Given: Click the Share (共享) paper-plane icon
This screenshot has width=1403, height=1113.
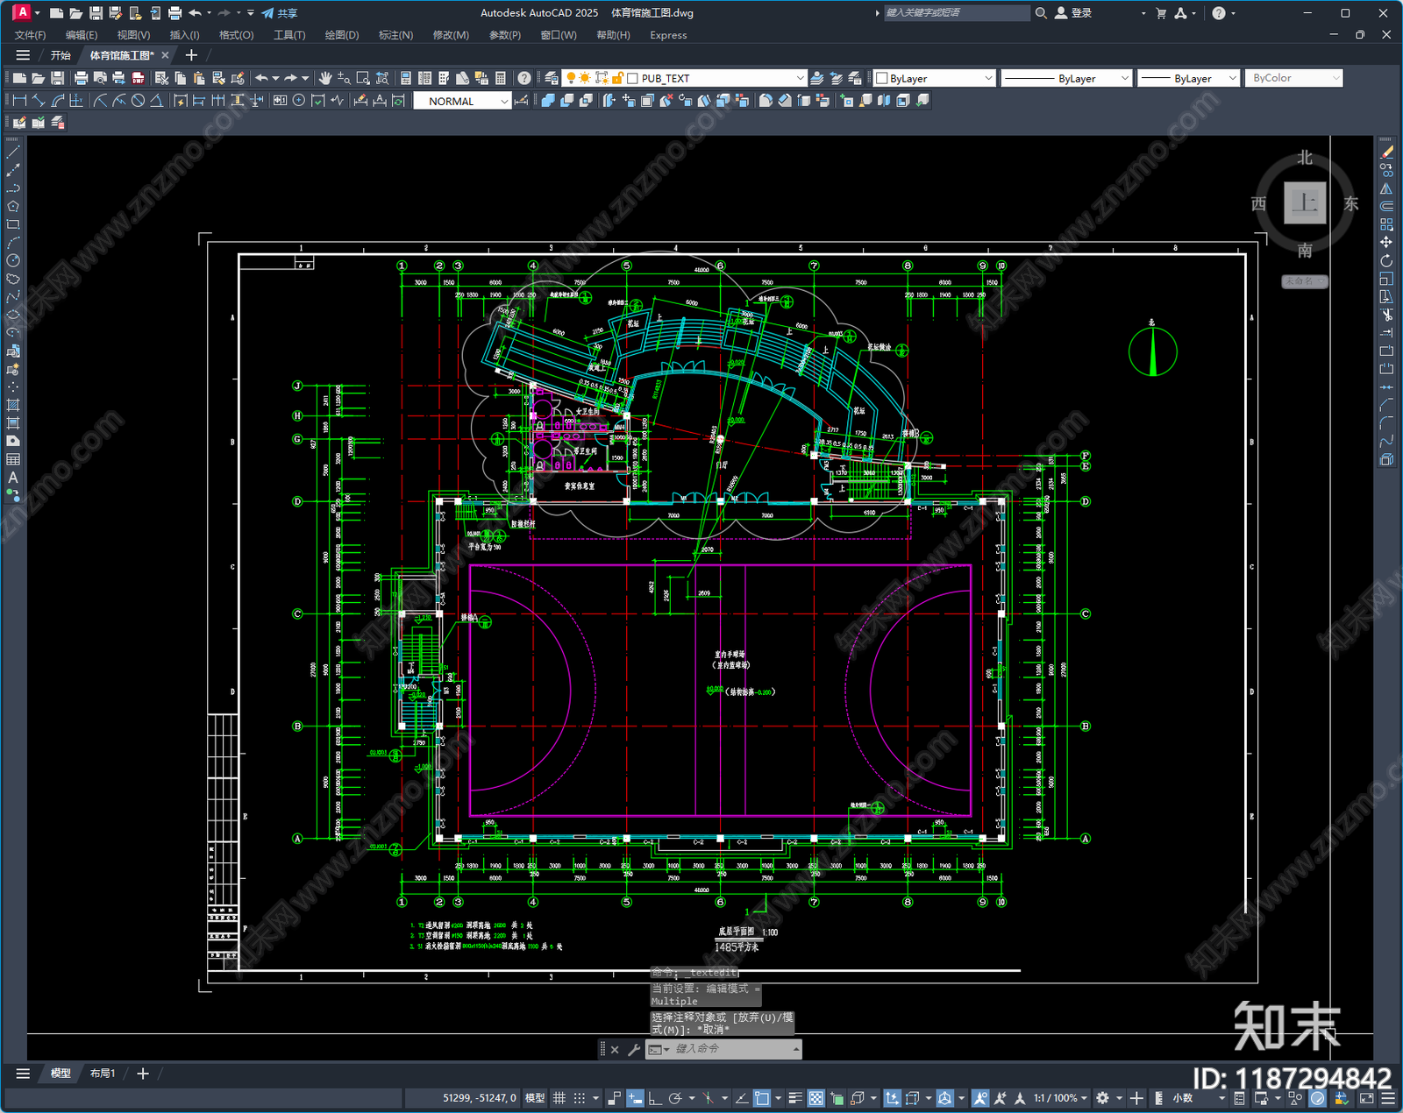Looking at the screenshot, I should [x=267, y=13].
